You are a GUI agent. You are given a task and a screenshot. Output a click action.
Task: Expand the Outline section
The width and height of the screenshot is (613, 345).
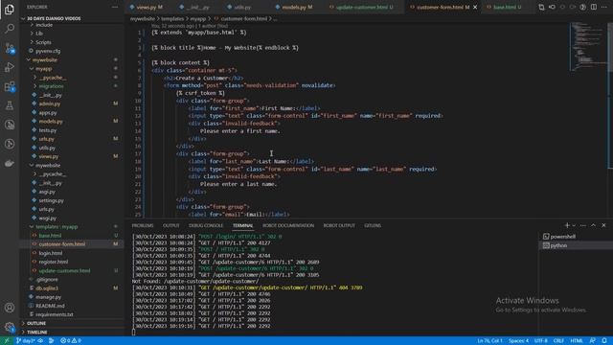(36, 324)
